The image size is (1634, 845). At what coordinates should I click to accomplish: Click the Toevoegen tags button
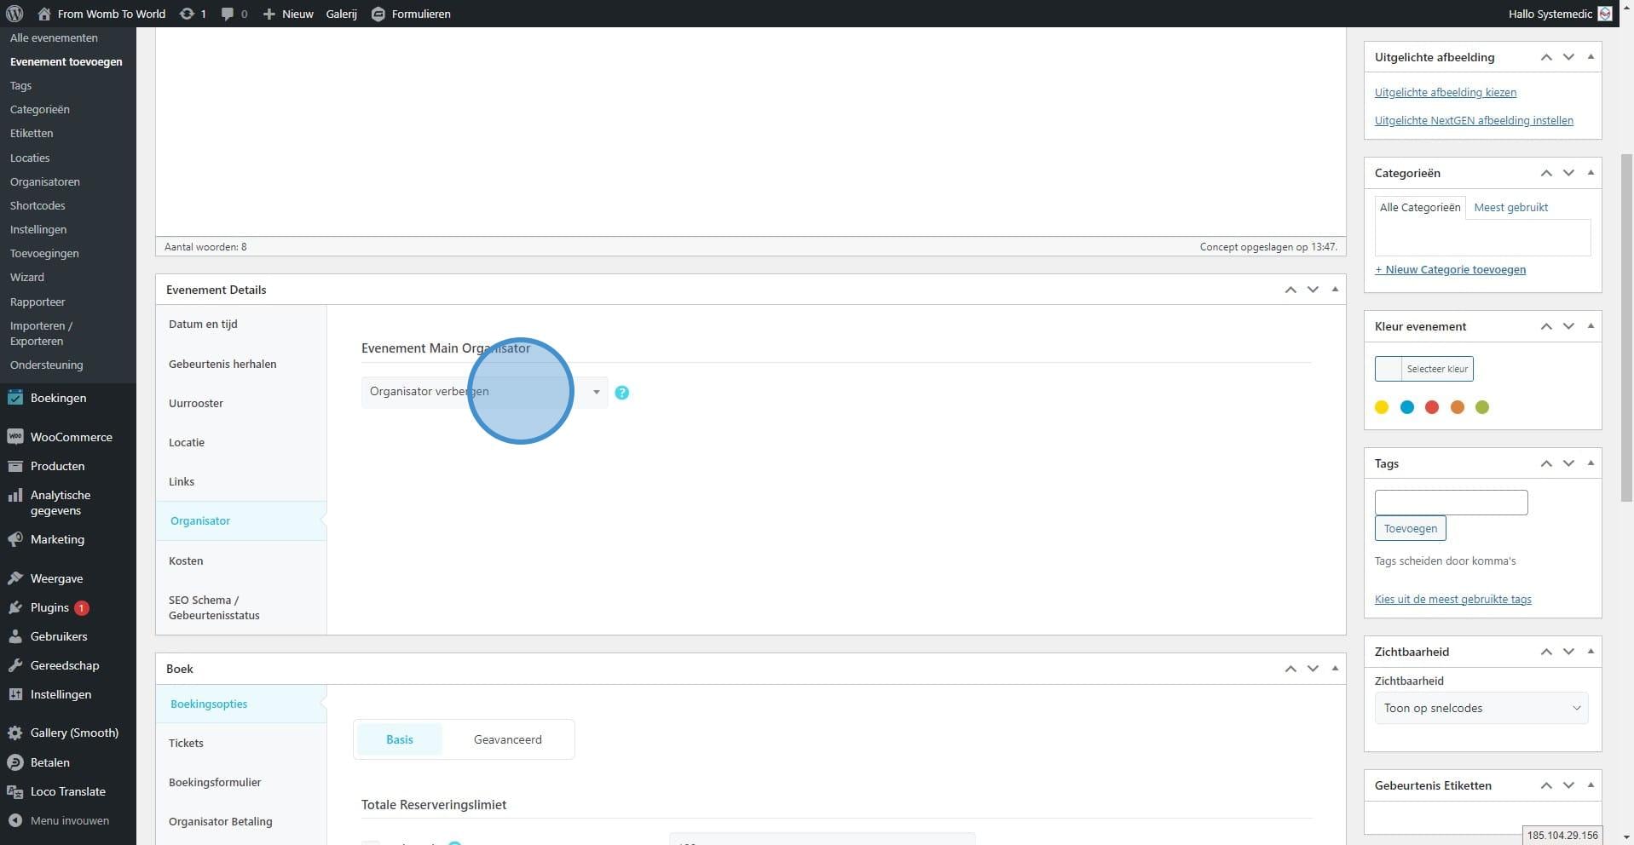pos(1410,528)
